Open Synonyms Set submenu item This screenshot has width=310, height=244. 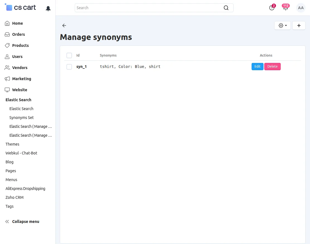click(x=22, y=118)
